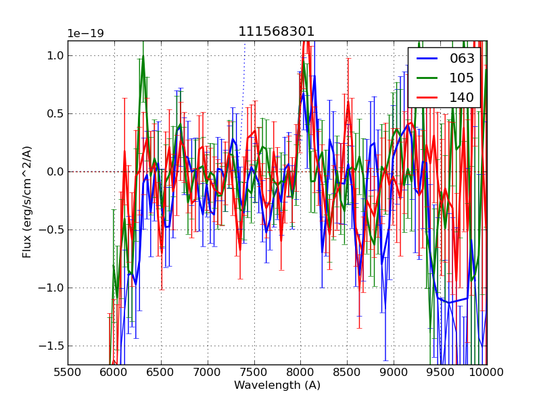Select the 140 legend entry

pyautogui.click(x=462, y=97)
